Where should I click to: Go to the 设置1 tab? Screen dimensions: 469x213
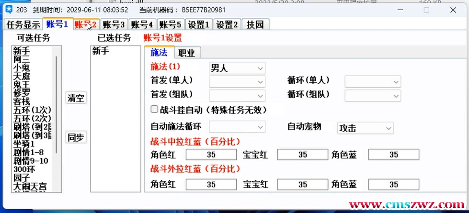[199, 25]
